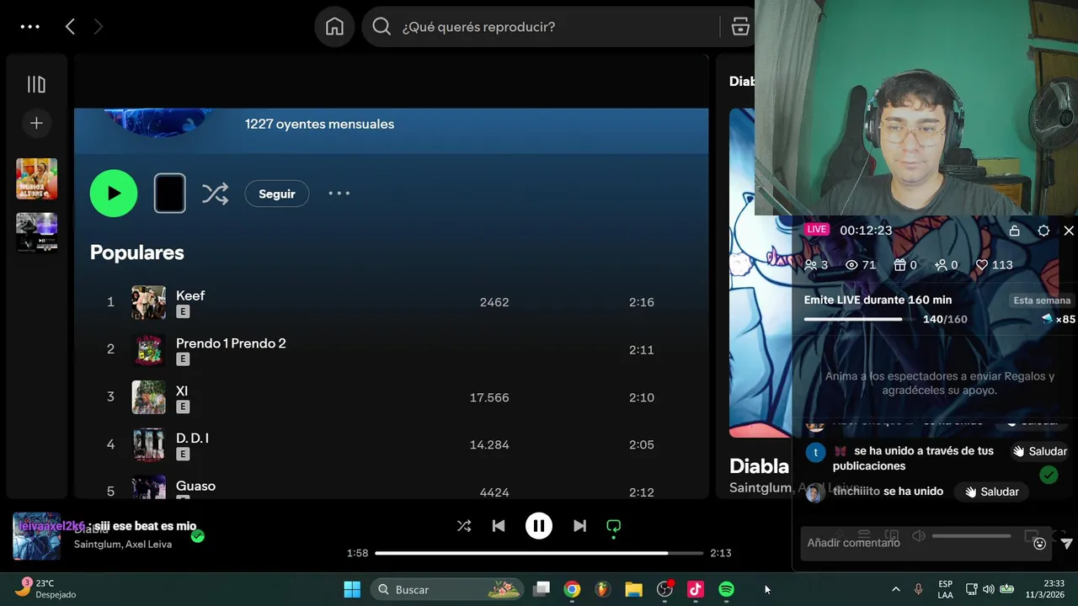Toggle the lock icon in LIVE overlay
The width and height of the screenshot is (1078, 606).
(x=1015, y=231)
